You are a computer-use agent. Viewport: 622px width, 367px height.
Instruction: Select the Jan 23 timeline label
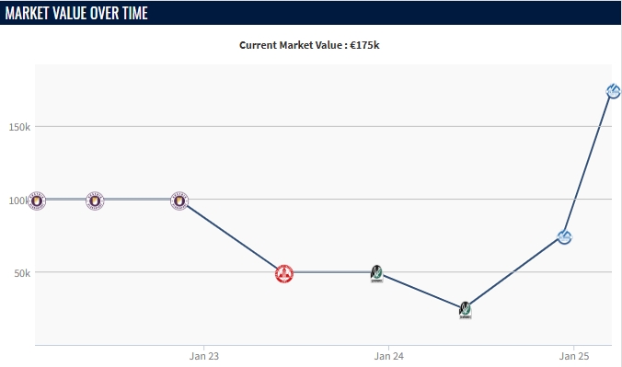pos(204,356)
